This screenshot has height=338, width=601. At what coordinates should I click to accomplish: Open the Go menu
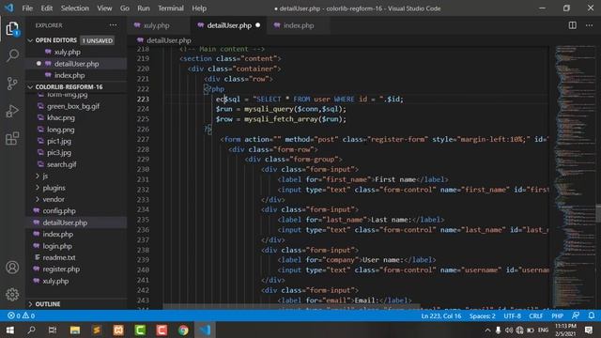(125, 8)
